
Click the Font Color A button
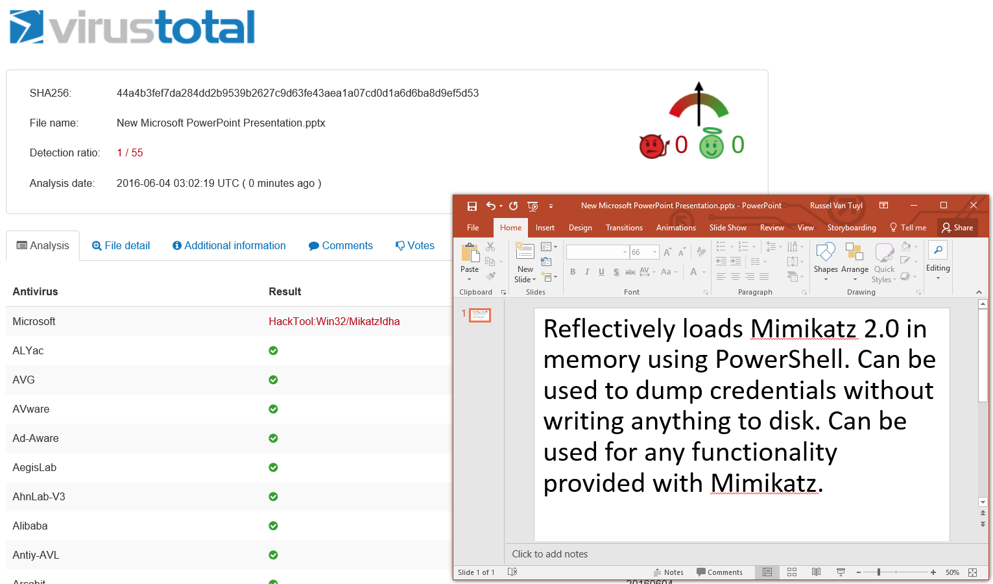(x=693, y=272)
